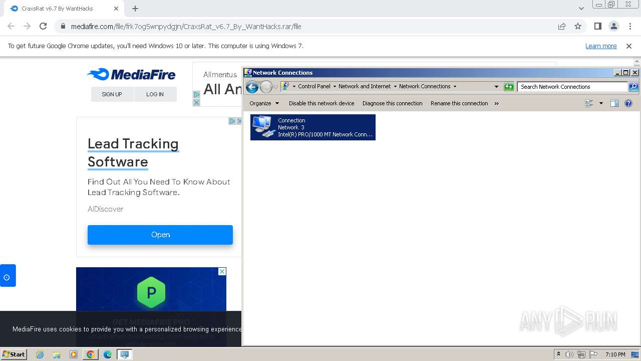This screenshot has width=641, height=361.
Task: Open view options dropdown arrow
Action: click(x=601, y=103)
